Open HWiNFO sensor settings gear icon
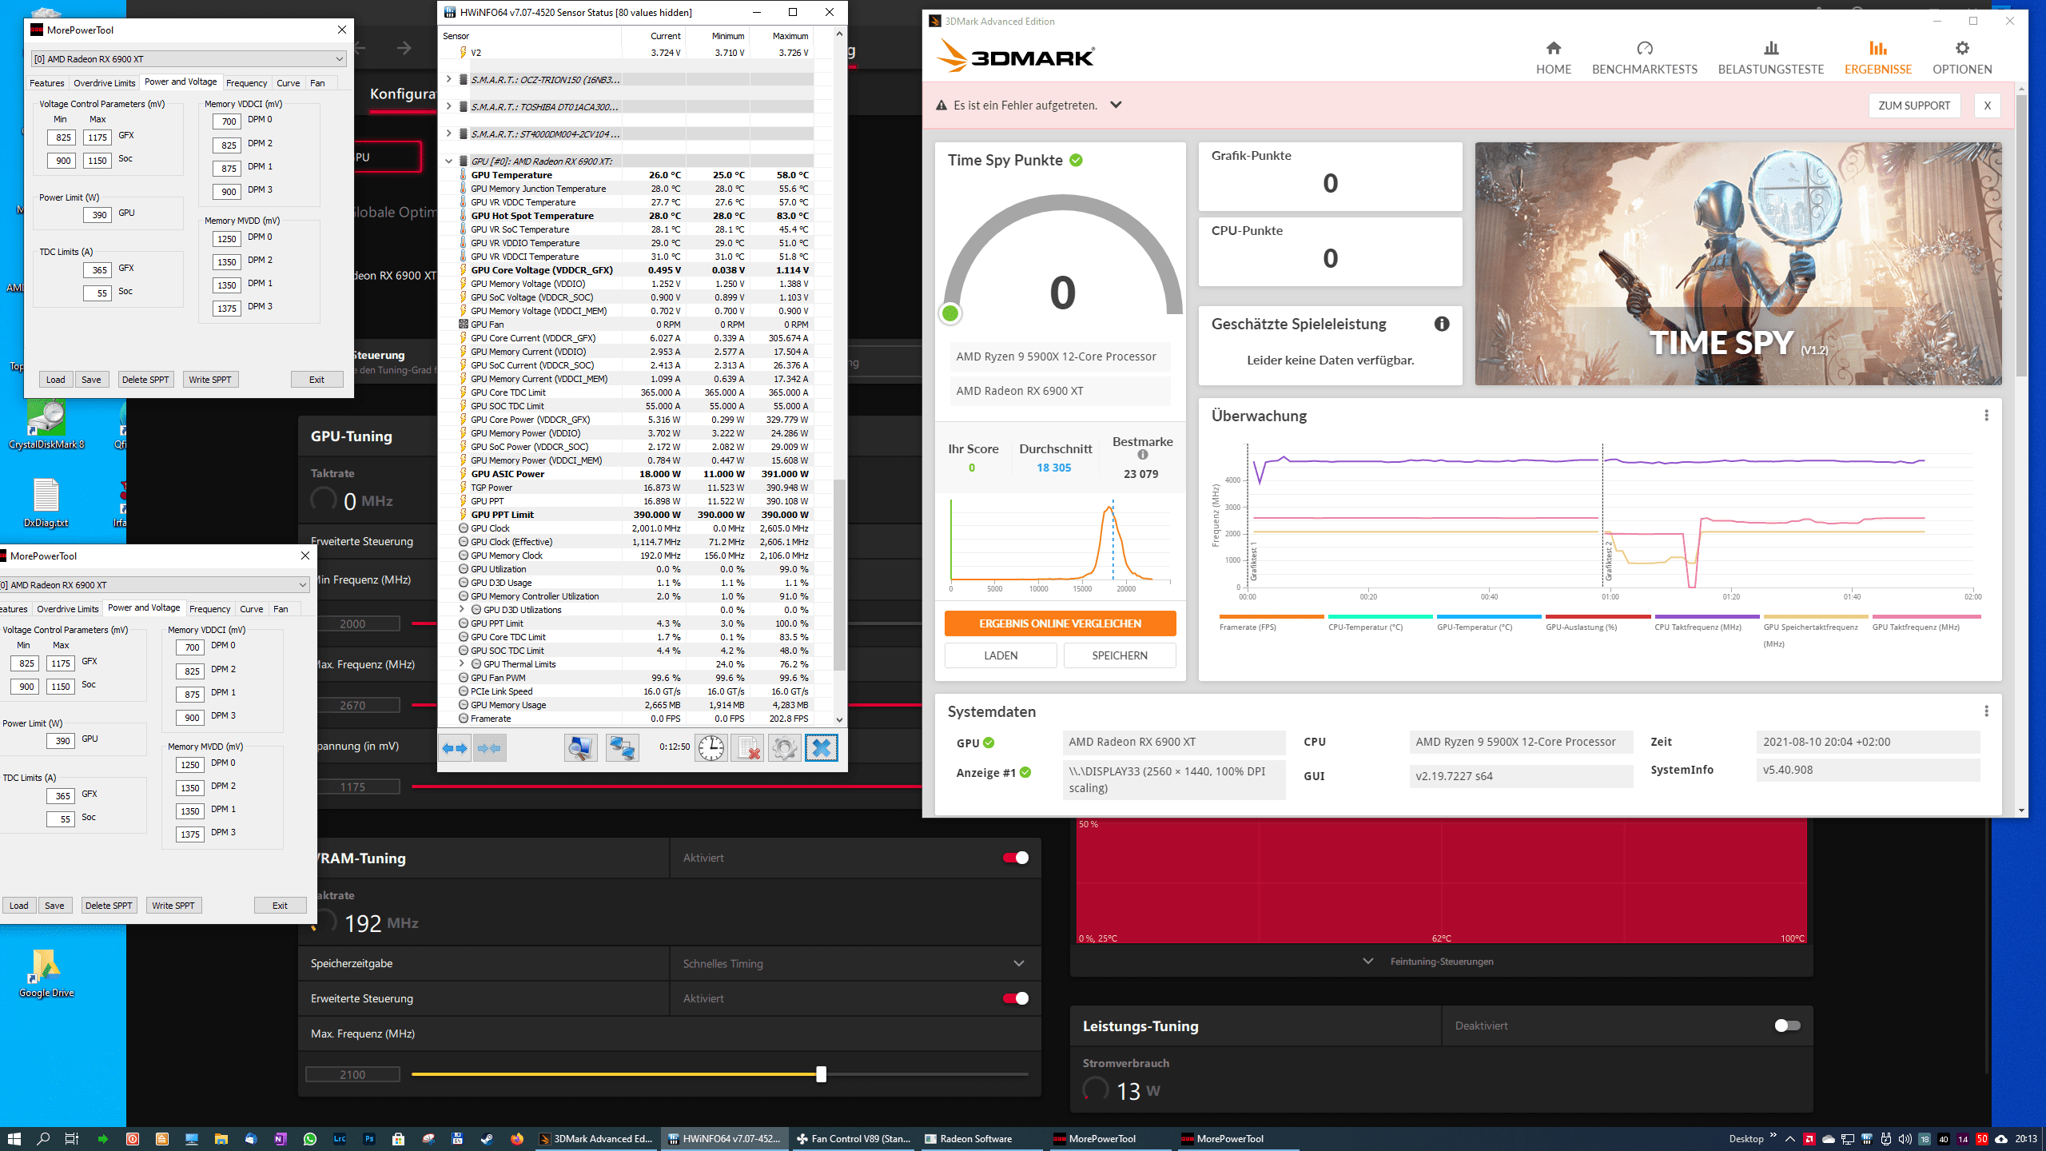 coord(784,748)
